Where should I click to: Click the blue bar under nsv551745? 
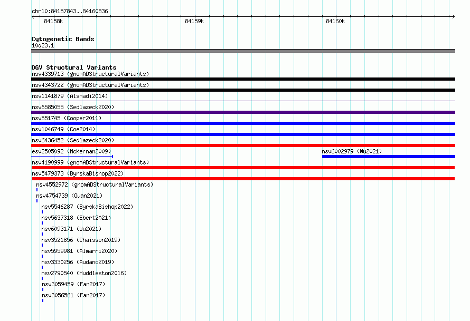click(x=243, y=123)
